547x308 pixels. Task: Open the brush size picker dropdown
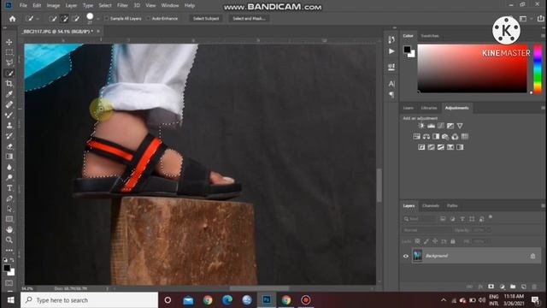98,19
